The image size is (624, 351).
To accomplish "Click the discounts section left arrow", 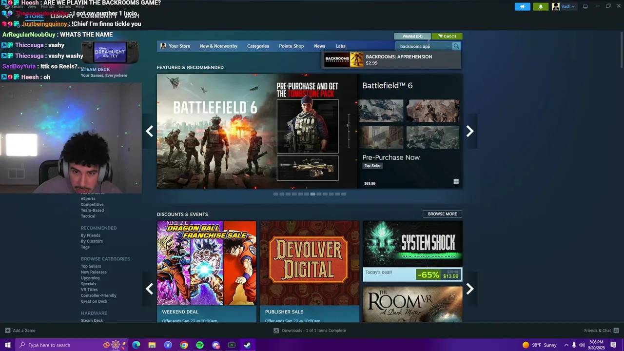I will coord(150,289).
